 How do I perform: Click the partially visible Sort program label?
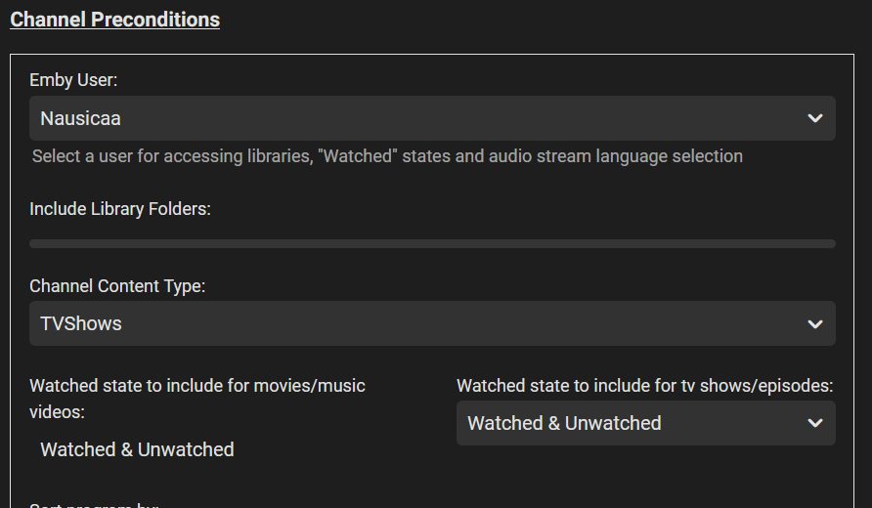(94, 504)
